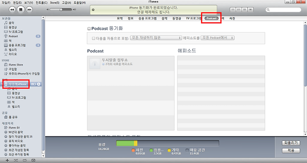Open iPhone's 벨소리 sub-item

[x=16, y=106]
